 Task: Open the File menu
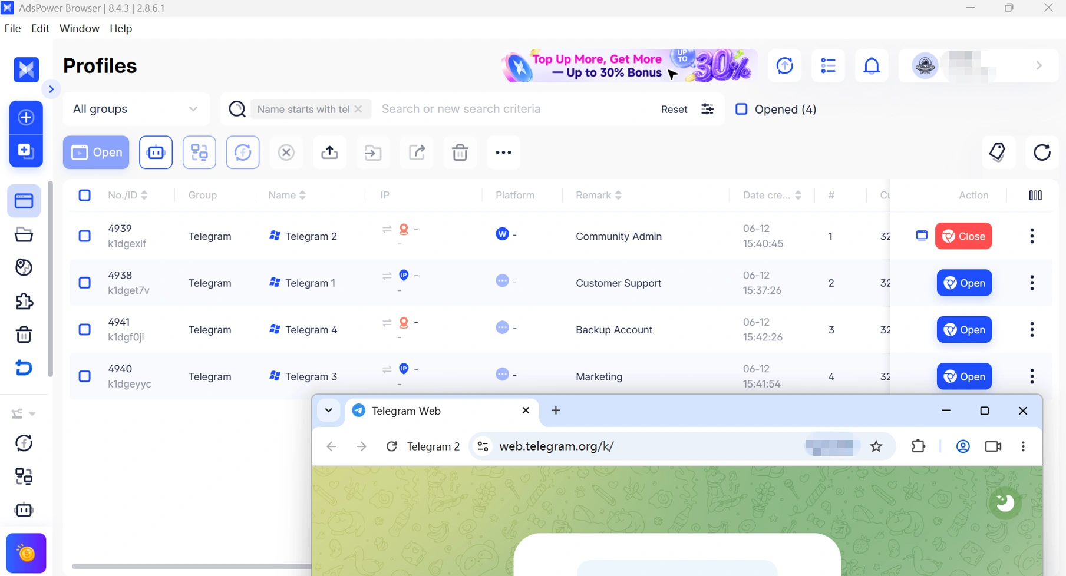click(12, 28)
